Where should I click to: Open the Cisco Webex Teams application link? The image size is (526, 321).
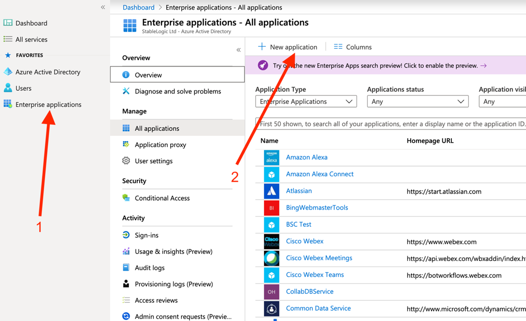(x=315, y=275)
